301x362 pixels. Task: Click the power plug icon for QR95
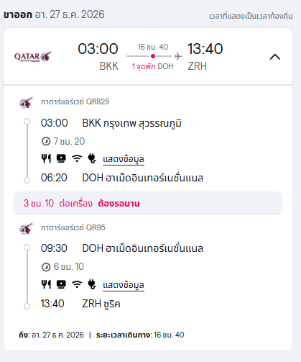(x=92, y=284)
